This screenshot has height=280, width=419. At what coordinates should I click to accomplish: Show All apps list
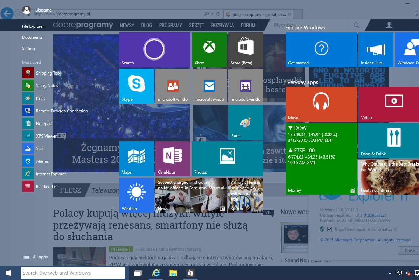point(35,257)
